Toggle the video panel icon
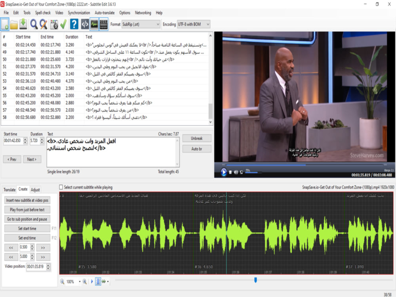 [103, 24]
